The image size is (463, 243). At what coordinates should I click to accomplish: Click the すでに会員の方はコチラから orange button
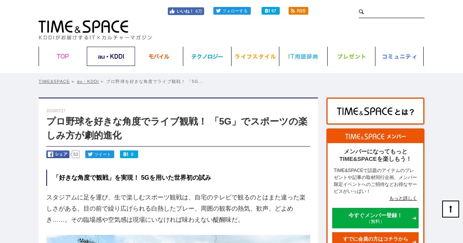[375, 238]
